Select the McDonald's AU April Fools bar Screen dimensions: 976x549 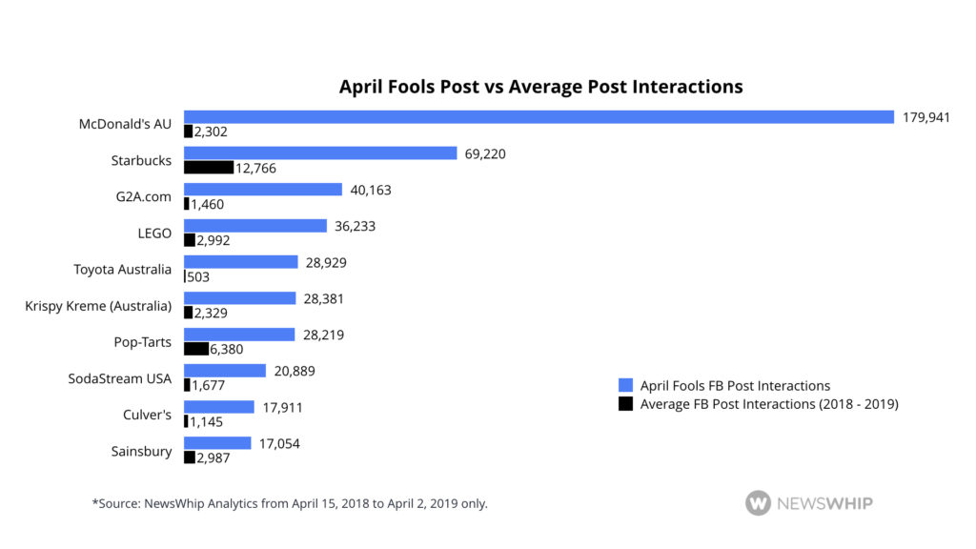pos(539,117)
